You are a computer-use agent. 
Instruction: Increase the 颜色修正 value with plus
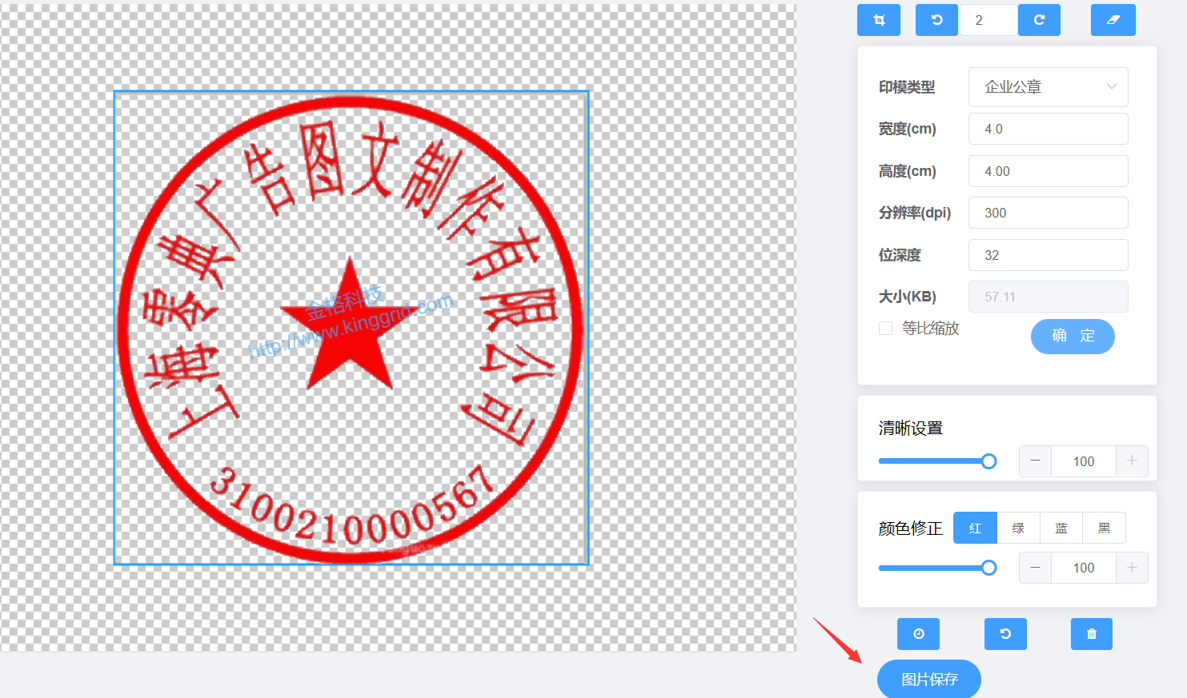coord(1132,568)
